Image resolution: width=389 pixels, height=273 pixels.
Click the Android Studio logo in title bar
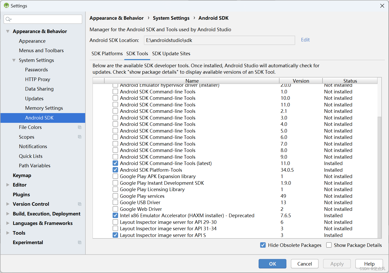6,5
